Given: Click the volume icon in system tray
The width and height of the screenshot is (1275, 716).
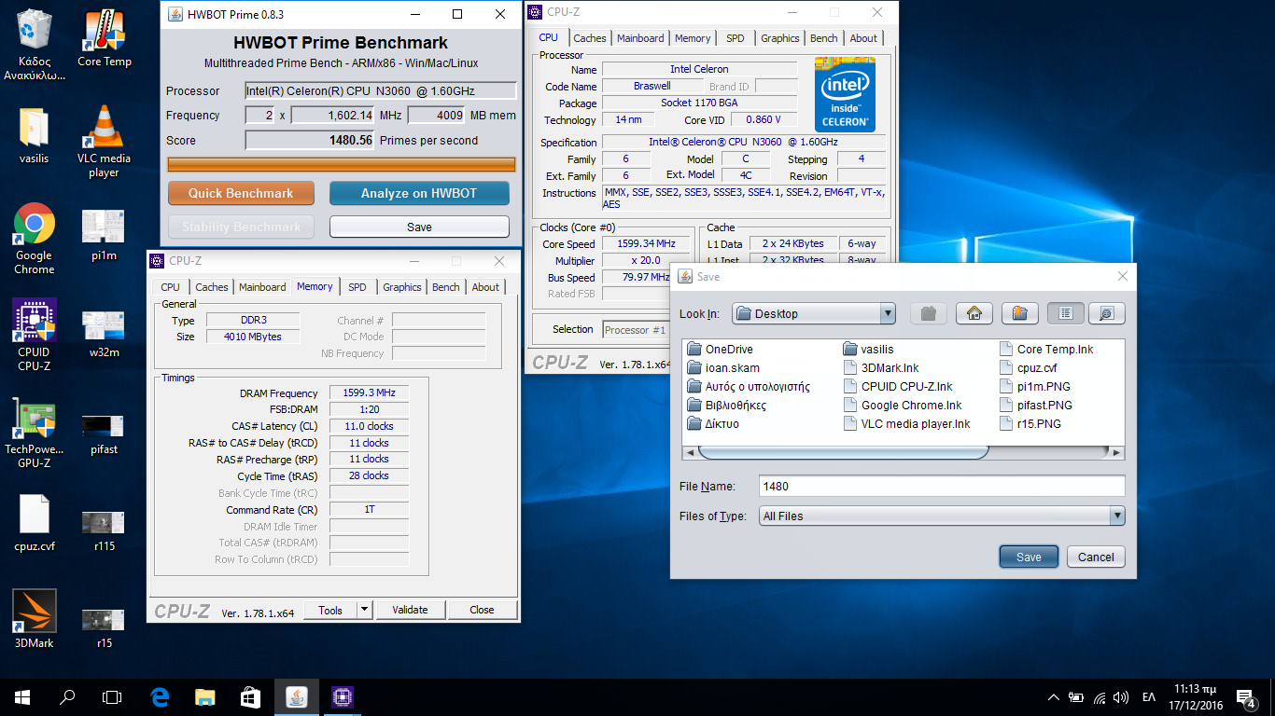Looking at the screenshot, I should coord(1122,696).
